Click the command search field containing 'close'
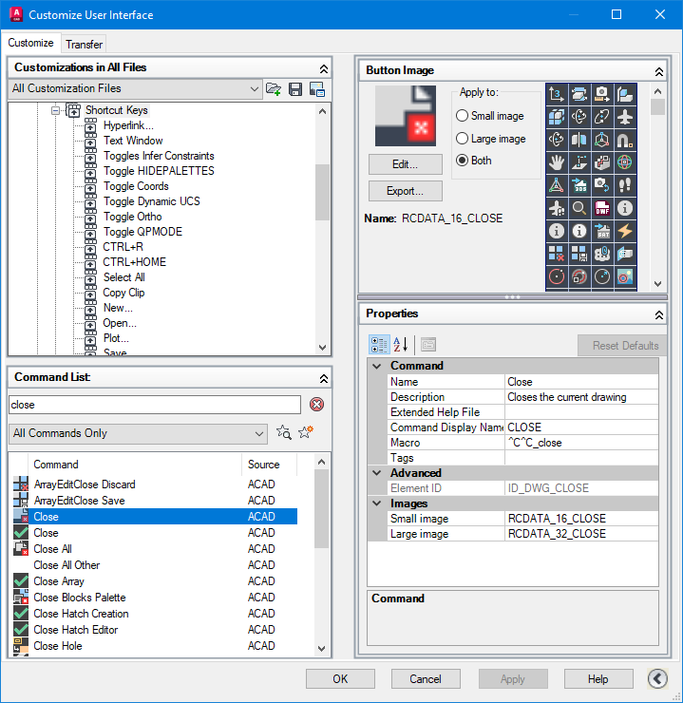Viewport: 683px width, 703px height. tap(155, 405)
